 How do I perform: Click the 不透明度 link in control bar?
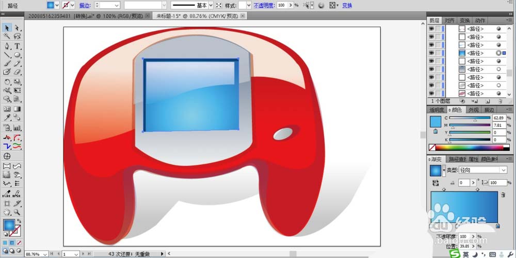[265, 6]
